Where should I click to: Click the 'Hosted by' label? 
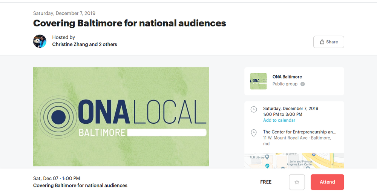63,37
